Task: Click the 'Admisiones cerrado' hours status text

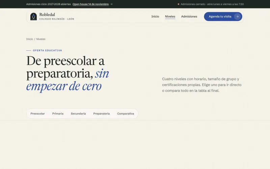Action: tap(212, 4)
